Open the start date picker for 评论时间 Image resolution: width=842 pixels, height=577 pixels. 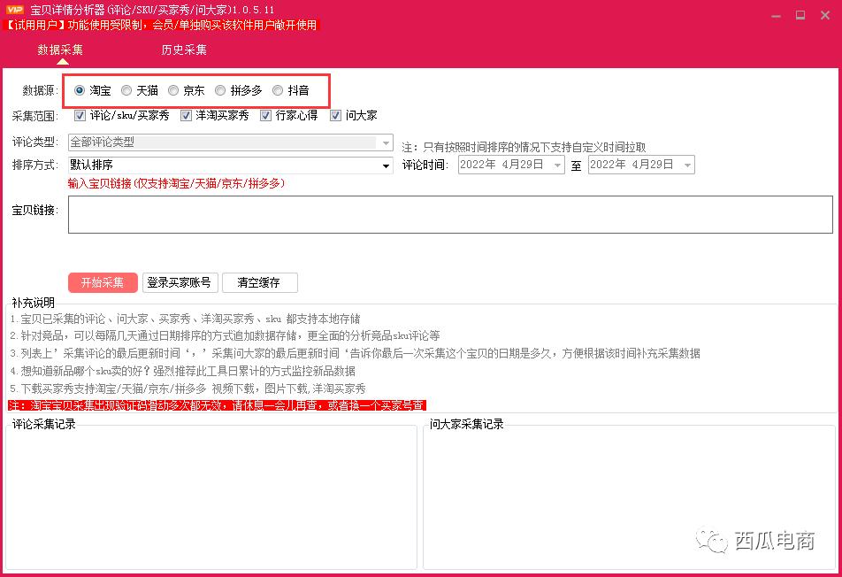tap(559, 164)
